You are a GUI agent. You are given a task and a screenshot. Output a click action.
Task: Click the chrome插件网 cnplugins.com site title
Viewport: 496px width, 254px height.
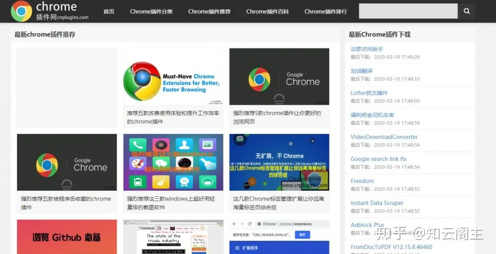(x=62, y=11)
